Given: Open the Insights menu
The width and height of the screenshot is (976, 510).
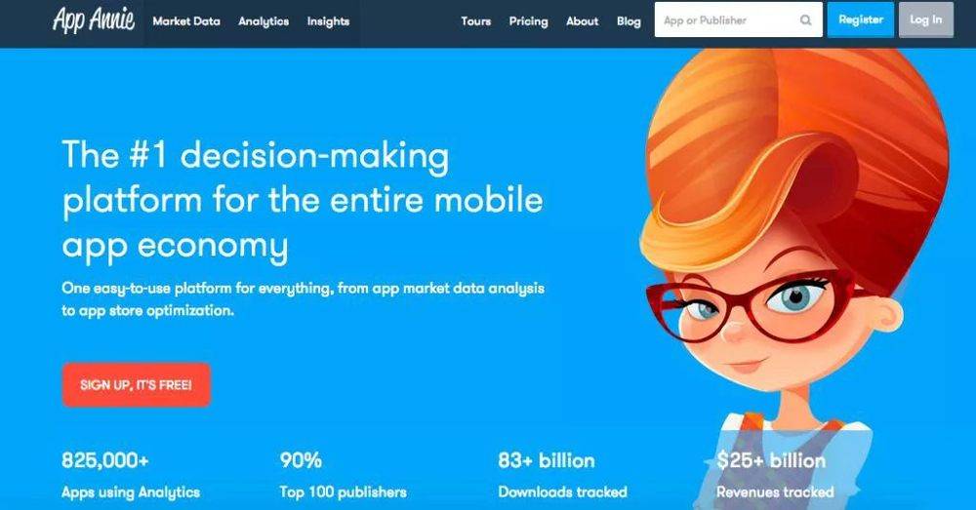Looking at the screenshot, I should pos(328,21).
